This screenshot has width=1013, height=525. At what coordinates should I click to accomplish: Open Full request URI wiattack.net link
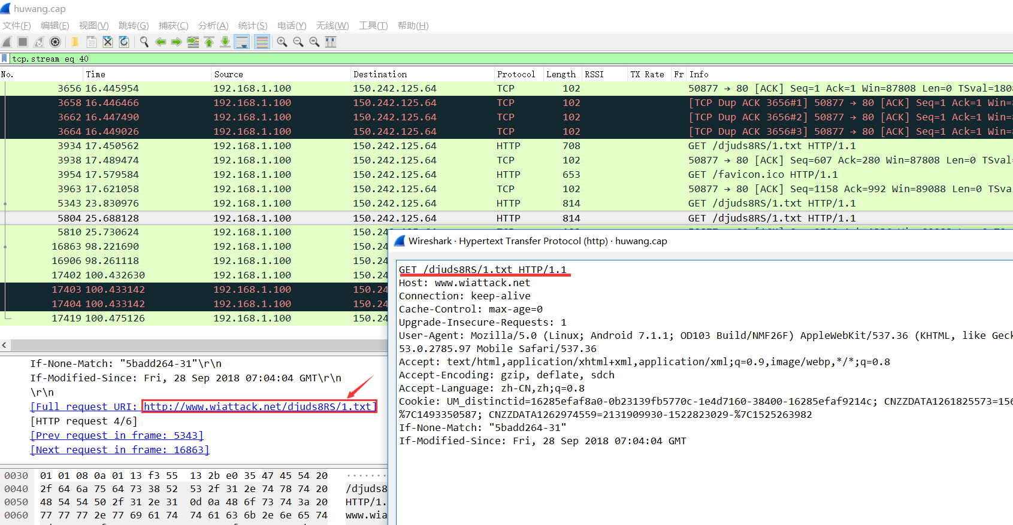tap(259, 407)
